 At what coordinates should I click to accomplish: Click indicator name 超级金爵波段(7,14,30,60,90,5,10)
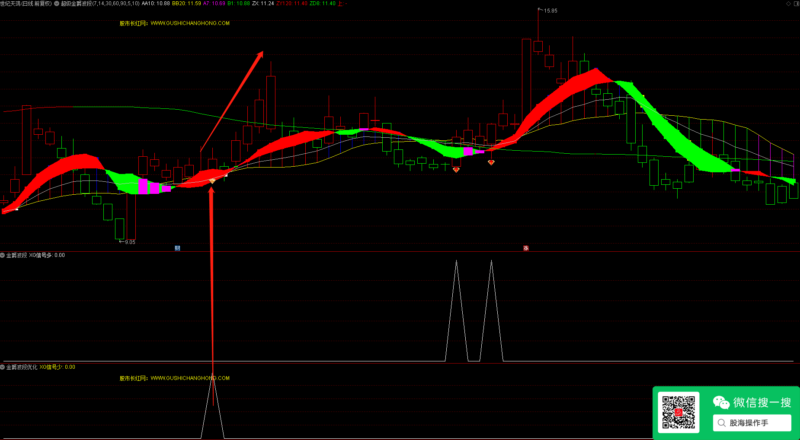[100, 3]
